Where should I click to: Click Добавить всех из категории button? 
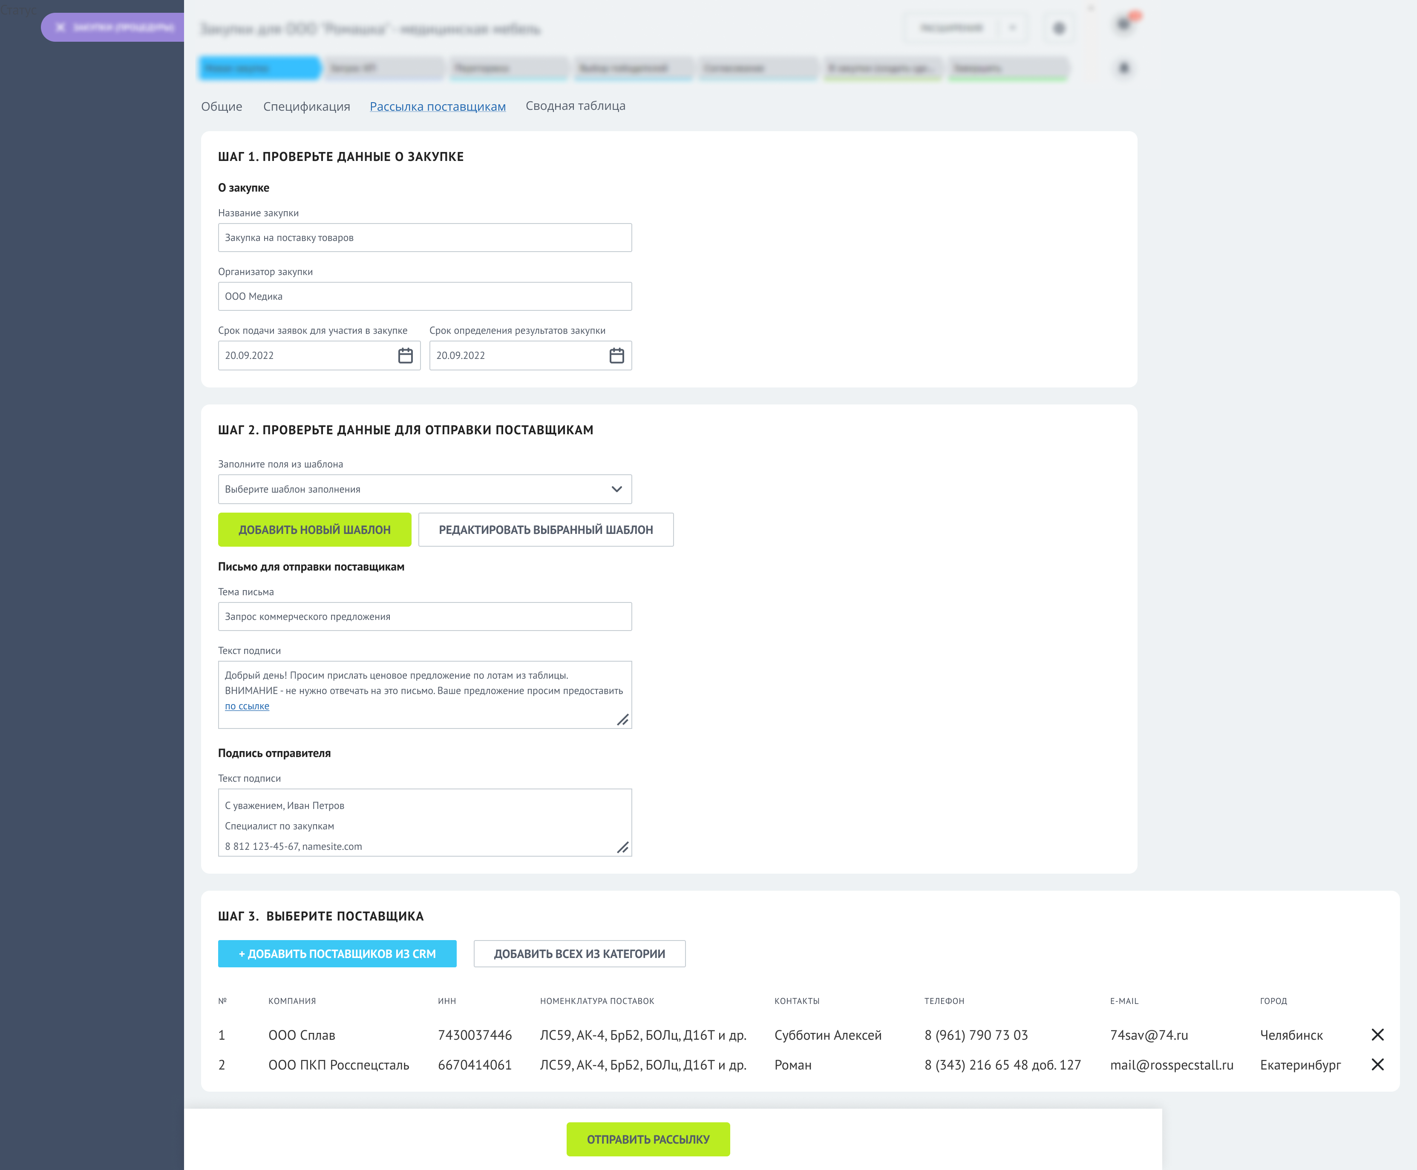click(579, 954)
